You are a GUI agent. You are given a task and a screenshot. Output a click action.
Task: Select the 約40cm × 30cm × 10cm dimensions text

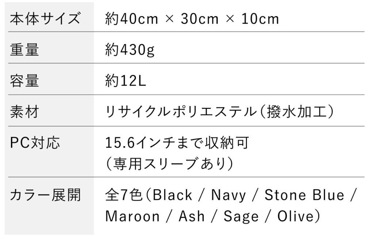[x=192, y=18]
